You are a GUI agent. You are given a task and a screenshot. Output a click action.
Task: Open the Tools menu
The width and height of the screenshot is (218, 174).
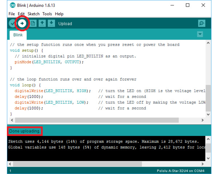[x=47, y=14]
